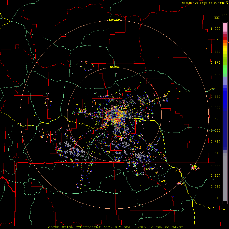Click the 0.947 color scale value

[216, 40]
